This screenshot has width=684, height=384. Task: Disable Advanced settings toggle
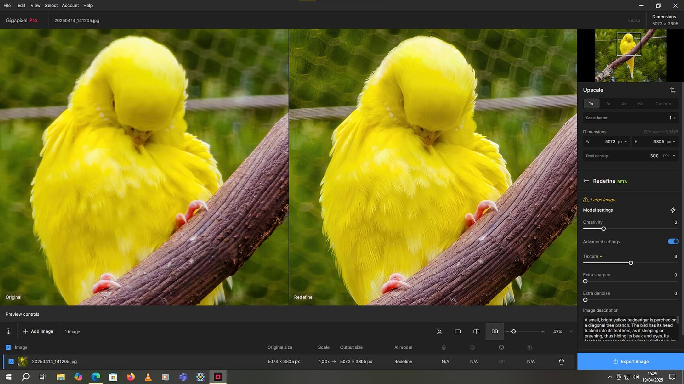point(672,241)
